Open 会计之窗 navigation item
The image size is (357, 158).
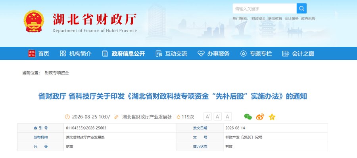(298, 53)
